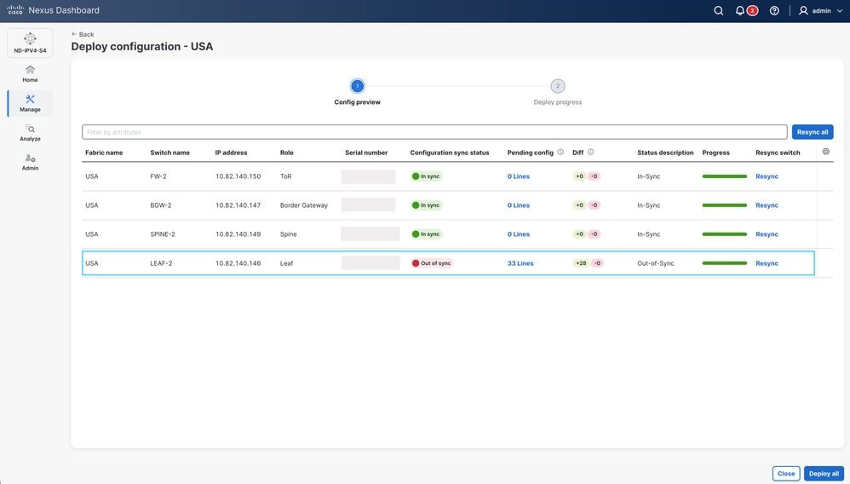The image size is (850, 484).
Task: Click the progress bar for BGW-2
Action: click(724, 205)
